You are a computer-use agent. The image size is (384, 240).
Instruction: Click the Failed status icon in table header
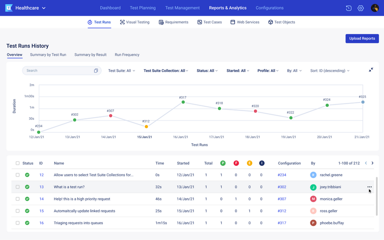pyautogui.click(x=236, y=163)
